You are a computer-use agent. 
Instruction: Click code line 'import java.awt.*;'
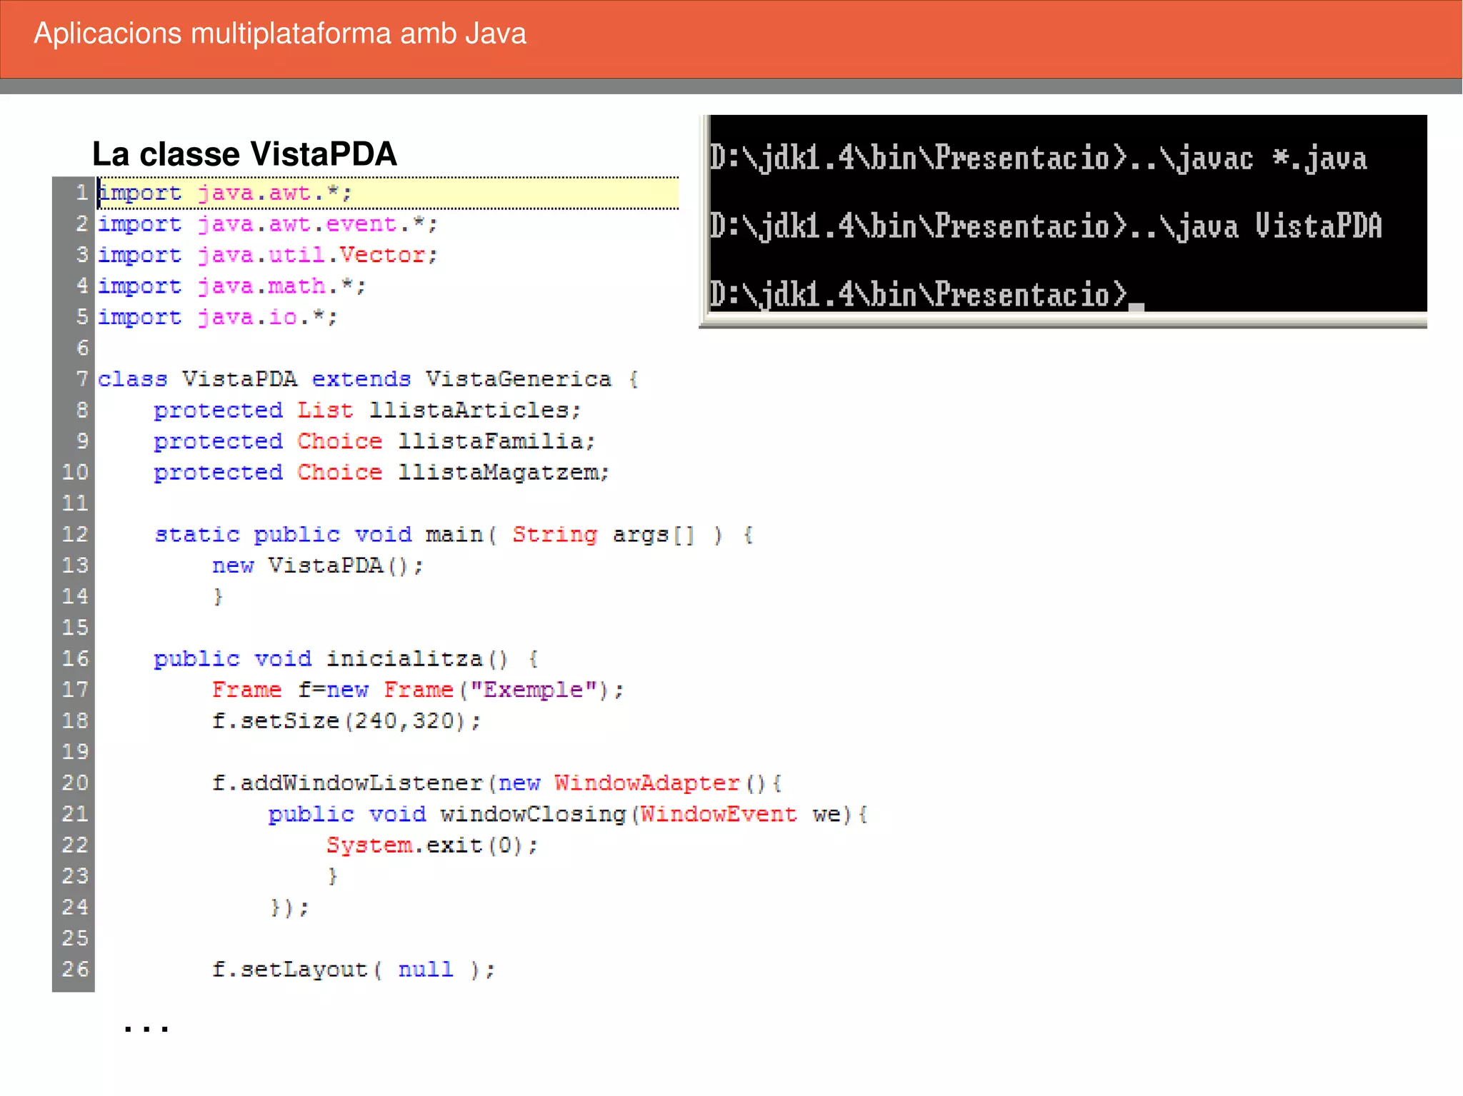coord(225,193)
